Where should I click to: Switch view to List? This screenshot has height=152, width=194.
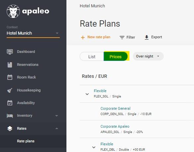pos(92,57)
